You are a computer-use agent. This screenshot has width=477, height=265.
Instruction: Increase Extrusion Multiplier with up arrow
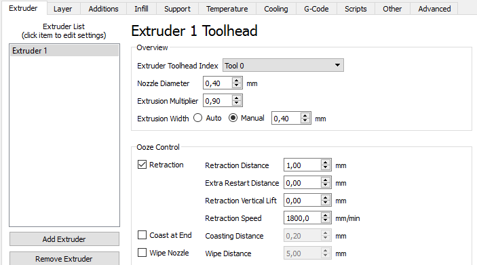tap(237, 98)
